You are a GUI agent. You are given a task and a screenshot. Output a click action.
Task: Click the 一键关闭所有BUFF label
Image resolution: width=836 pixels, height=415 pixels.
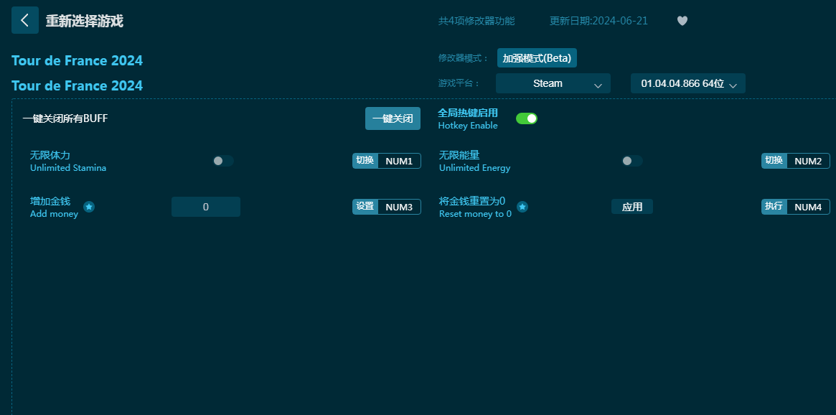point(65,118)
